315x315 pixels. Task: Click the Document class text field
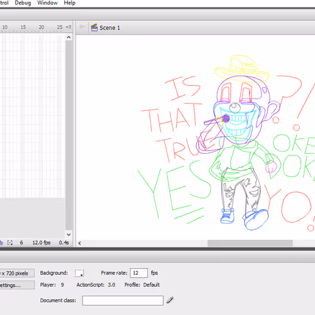[x=123, y=301]
